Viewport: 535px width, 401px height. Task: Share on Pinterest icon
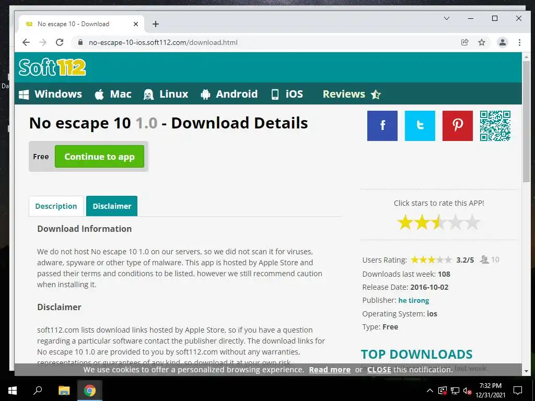(458, 125)
